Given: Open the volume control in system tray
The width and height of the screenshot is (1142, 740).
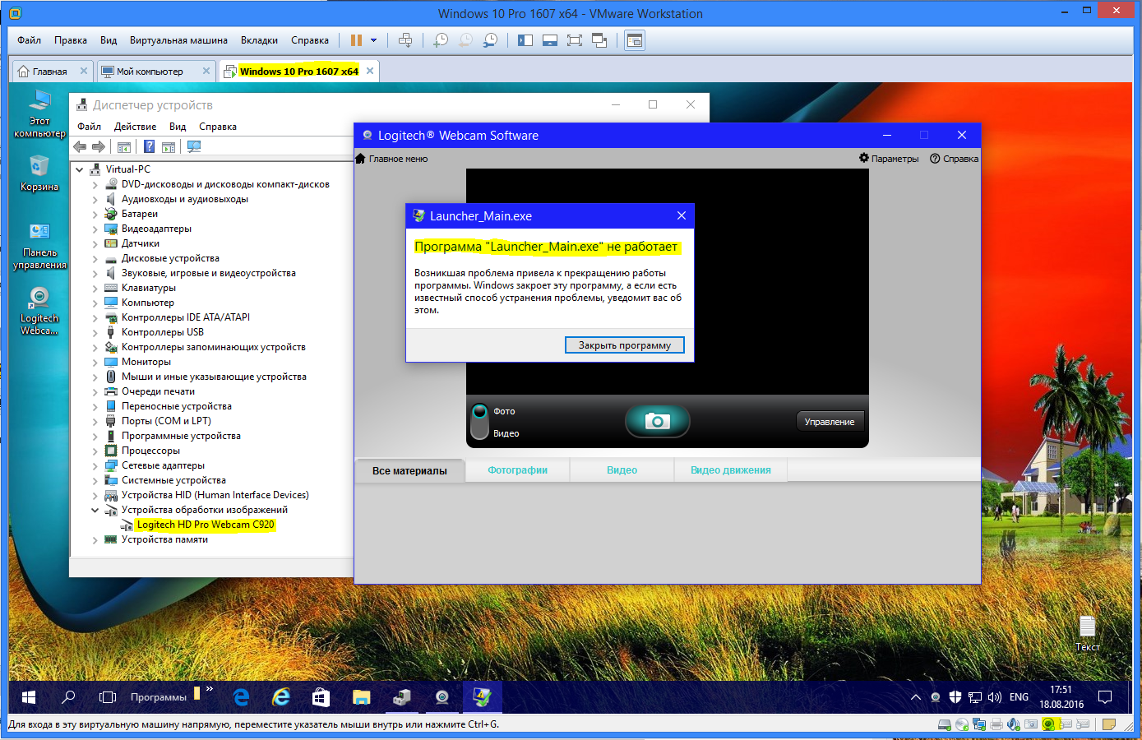Looking at the screenshot, I should [995, 697].
